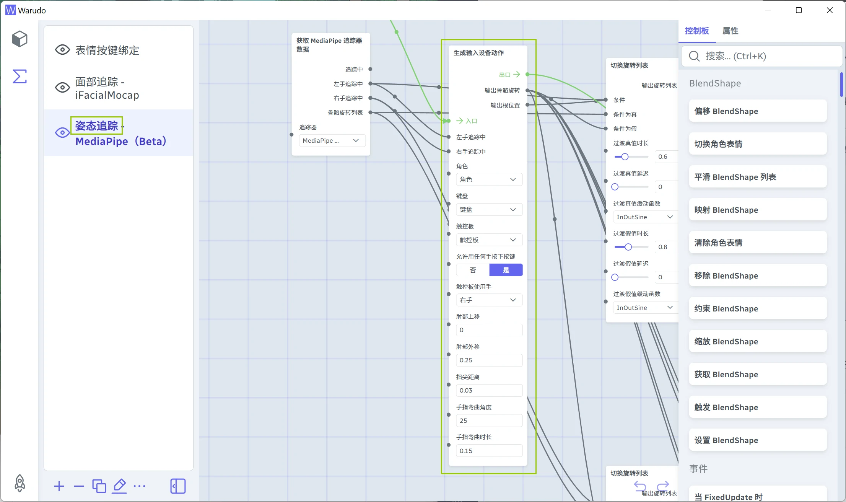Remove the selected blueprint with minus icon
Screen dimensions: 846x502
pos(79,486)
